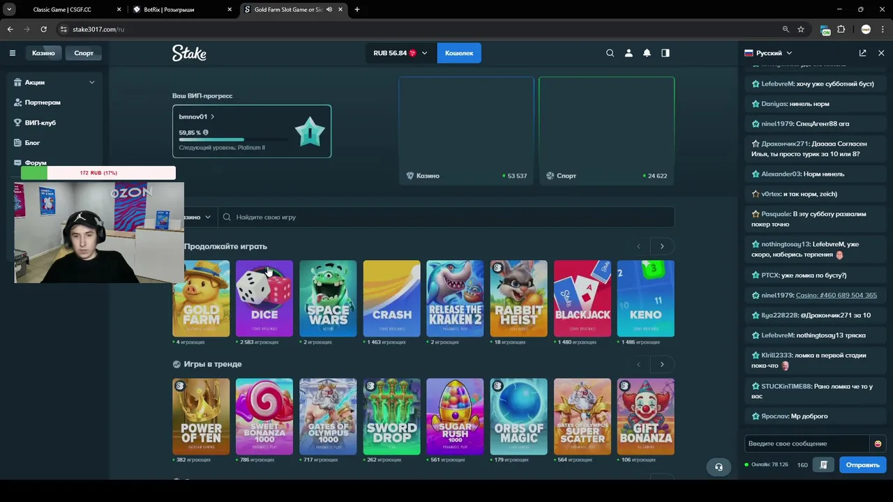
Task: Click Отправить to send chat message
Action: [863, 464]
